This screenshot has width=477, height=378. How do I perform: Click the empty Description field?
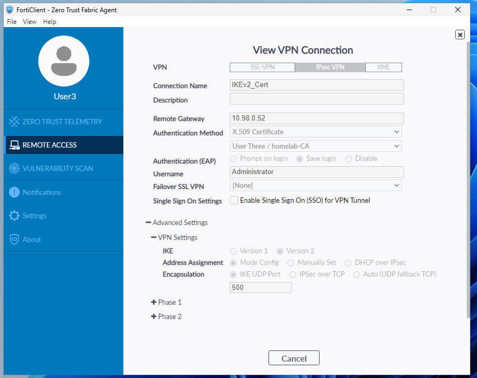pyautogui.click(x=317, y=99)
